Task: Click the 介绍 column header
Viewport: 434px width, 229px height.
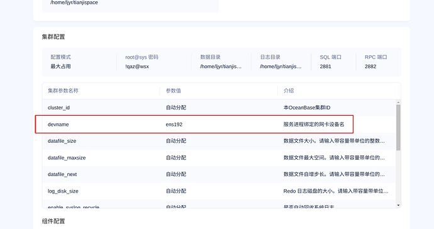Action: tap(289, 91)
